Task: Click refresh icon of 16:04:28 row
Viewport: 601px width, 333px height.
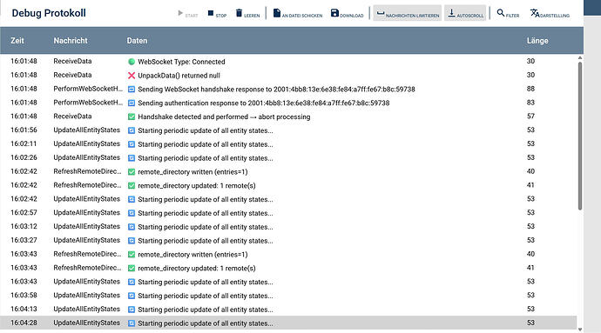Action: tap(132, 323)
